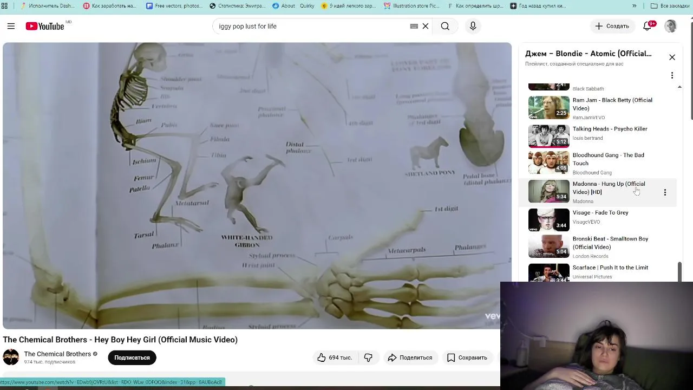Open the Год назад купил ки... bookmark

point(538,6)
